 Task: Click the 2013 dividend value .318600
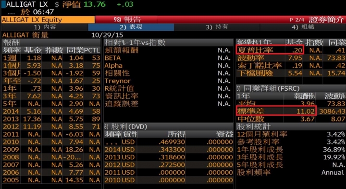coord(172,157)
